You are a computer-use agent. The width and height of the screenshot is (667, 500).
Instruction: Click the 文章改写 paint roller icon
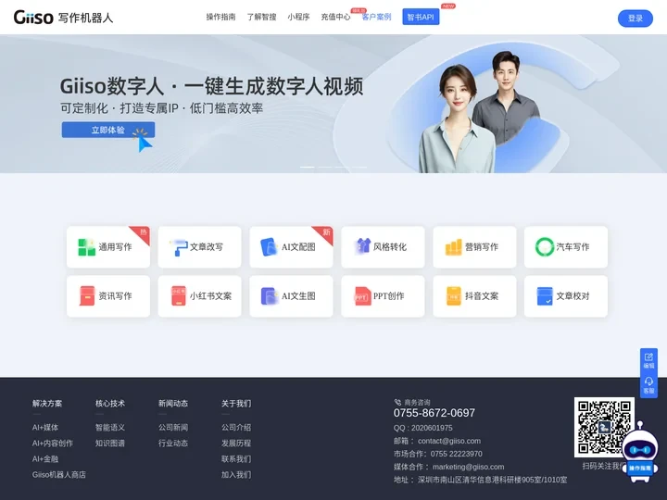click(179, 247)
